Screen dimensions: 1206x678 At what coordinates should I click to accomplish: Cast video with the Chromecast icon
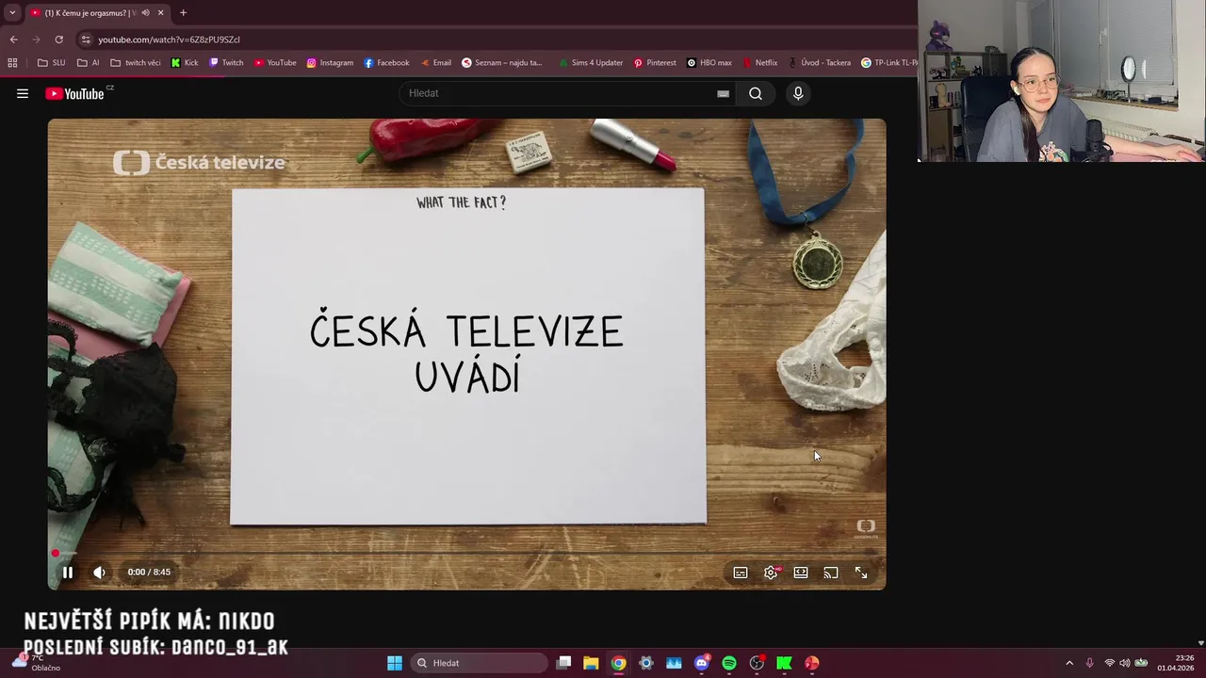coord(831,573)
